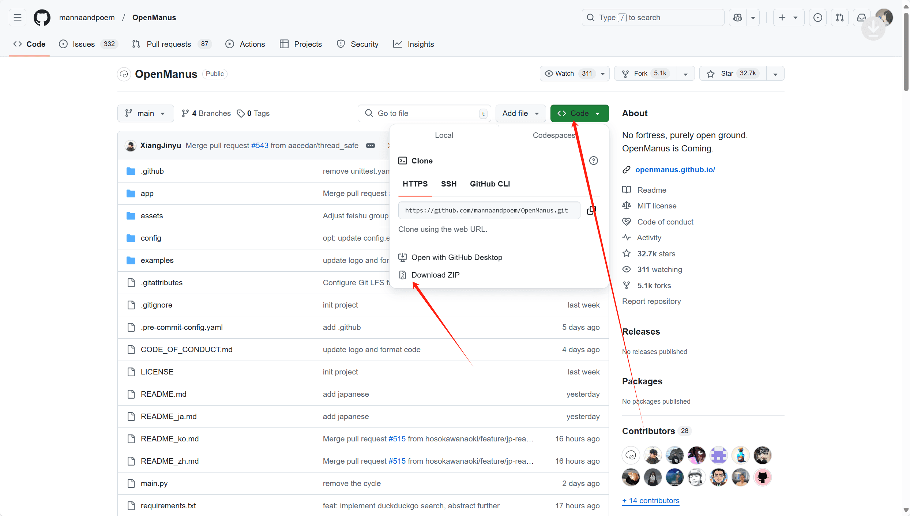The height and width of the screenshot is (516, 910).
Task: Click the first contributor avatar
Action: pos(631,455)
